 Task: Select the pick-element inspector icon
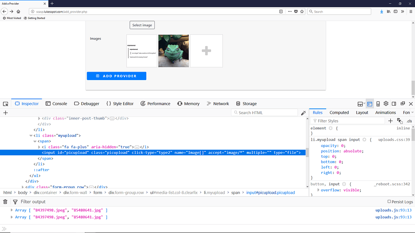pyautogui.click(x=5, y=104)
